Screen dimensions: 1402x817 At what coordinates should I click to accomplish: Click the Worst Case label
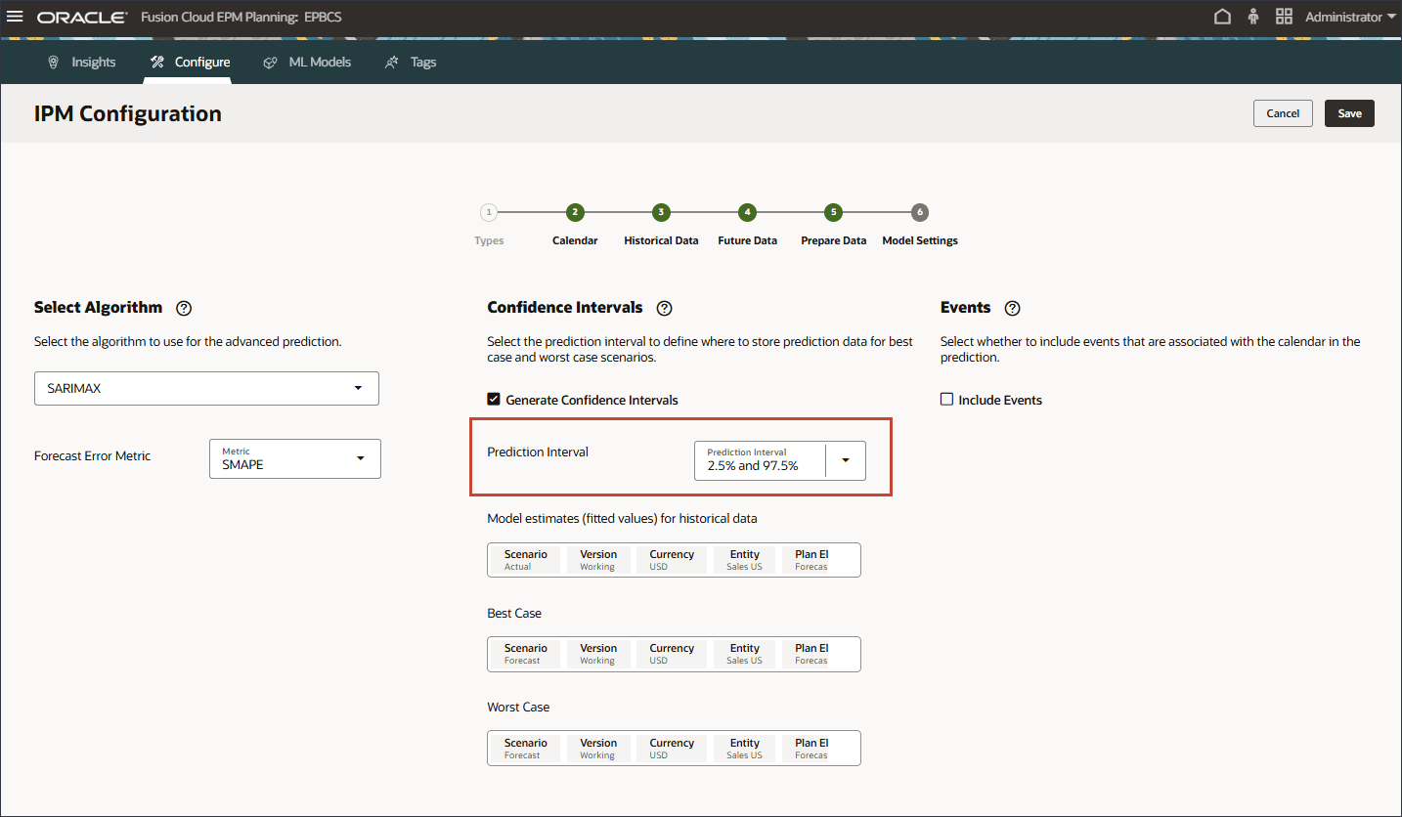pyautogui.click(x=518, y=707)
